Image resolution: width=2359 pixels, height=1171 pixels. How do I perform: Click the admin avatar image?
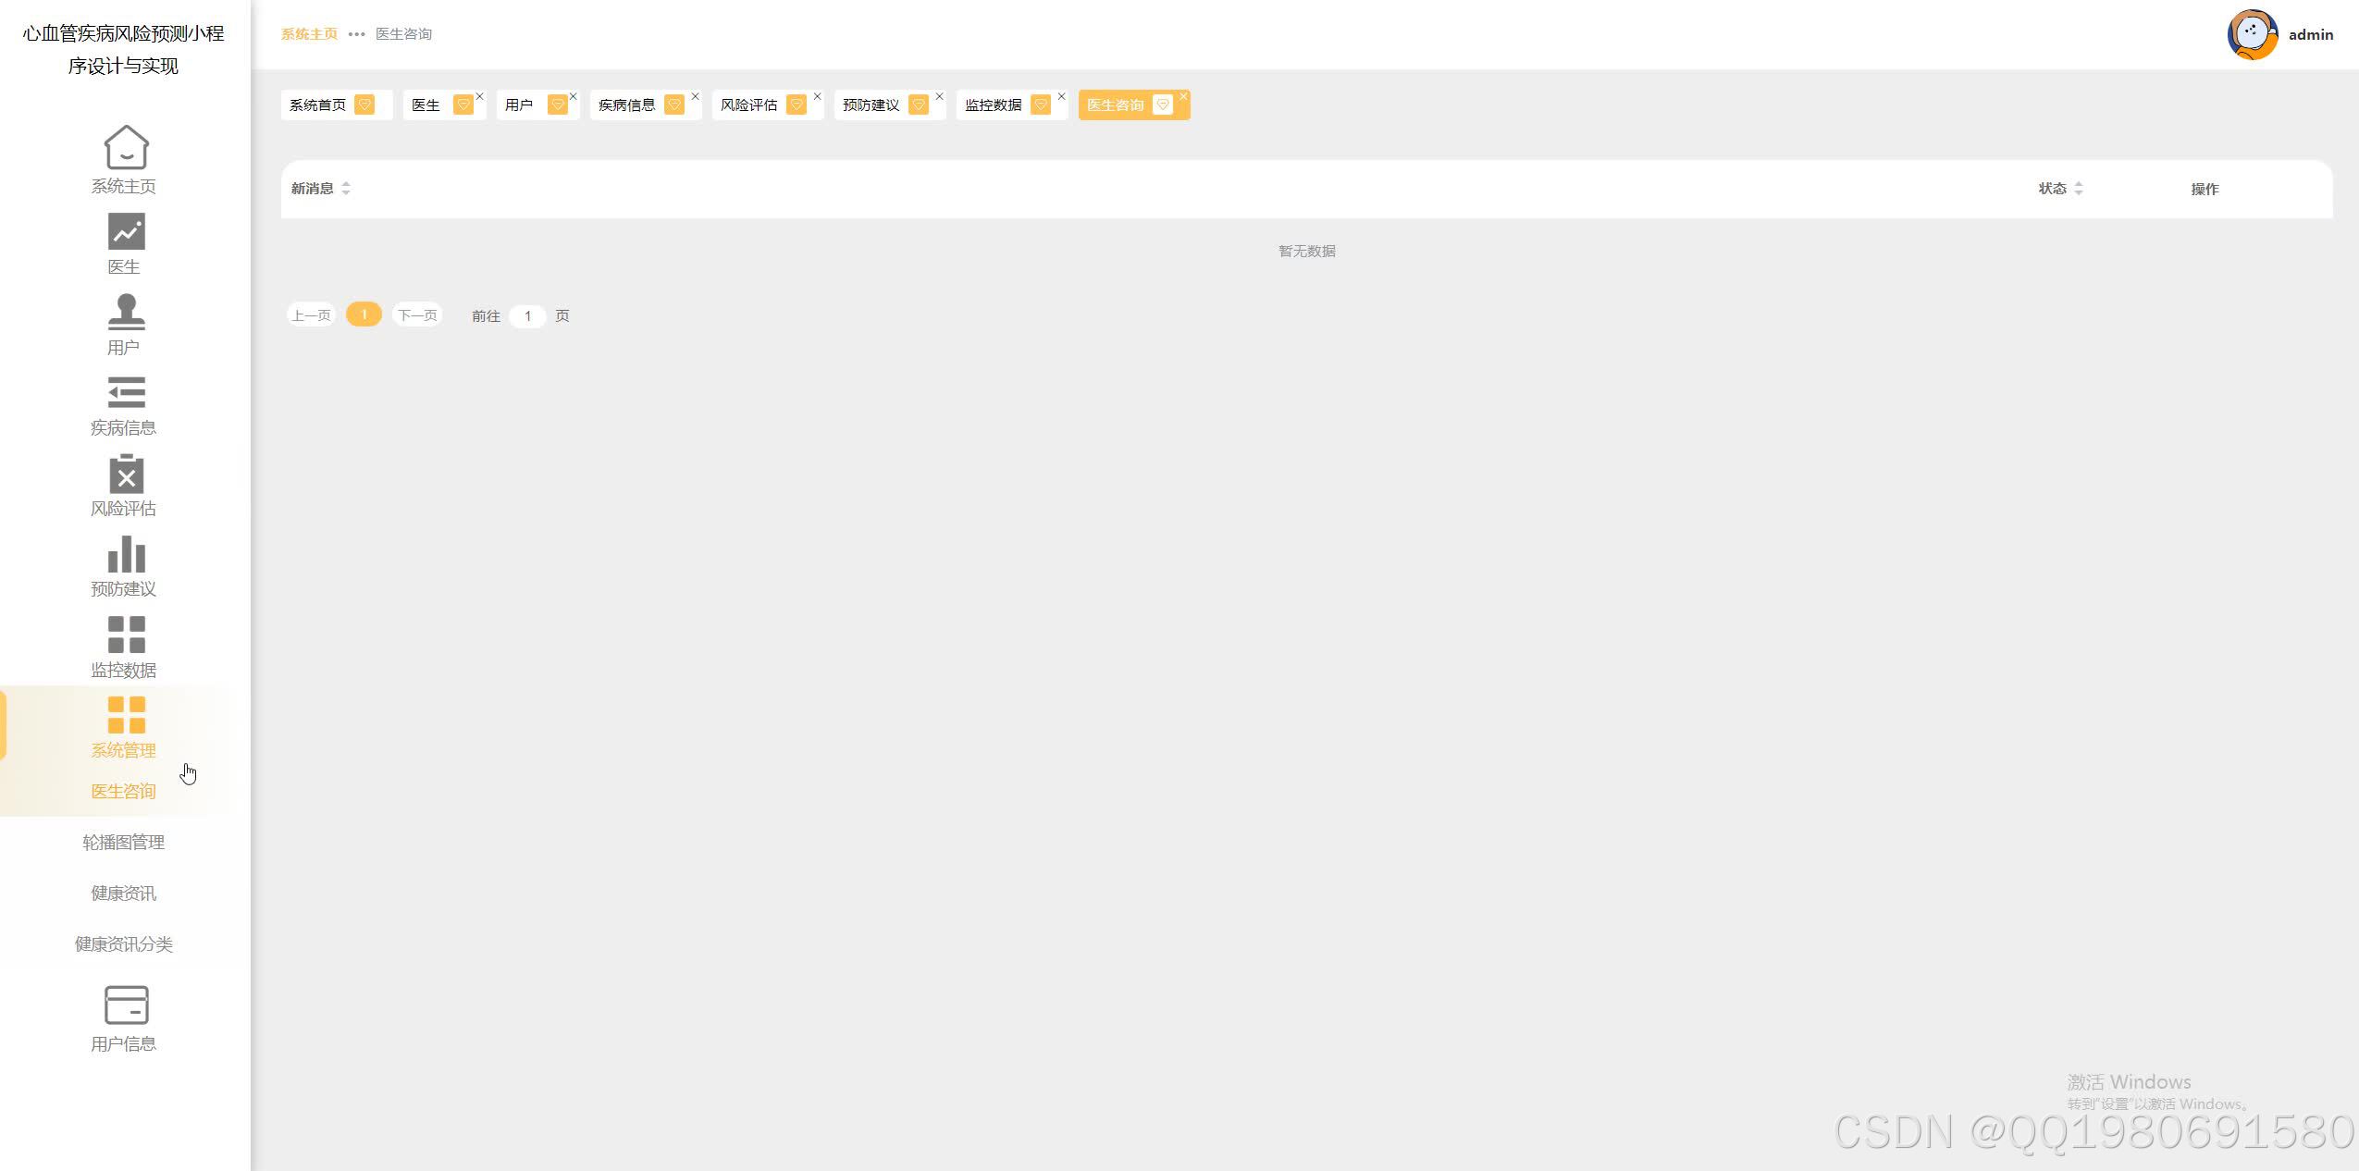point(2252,35)
